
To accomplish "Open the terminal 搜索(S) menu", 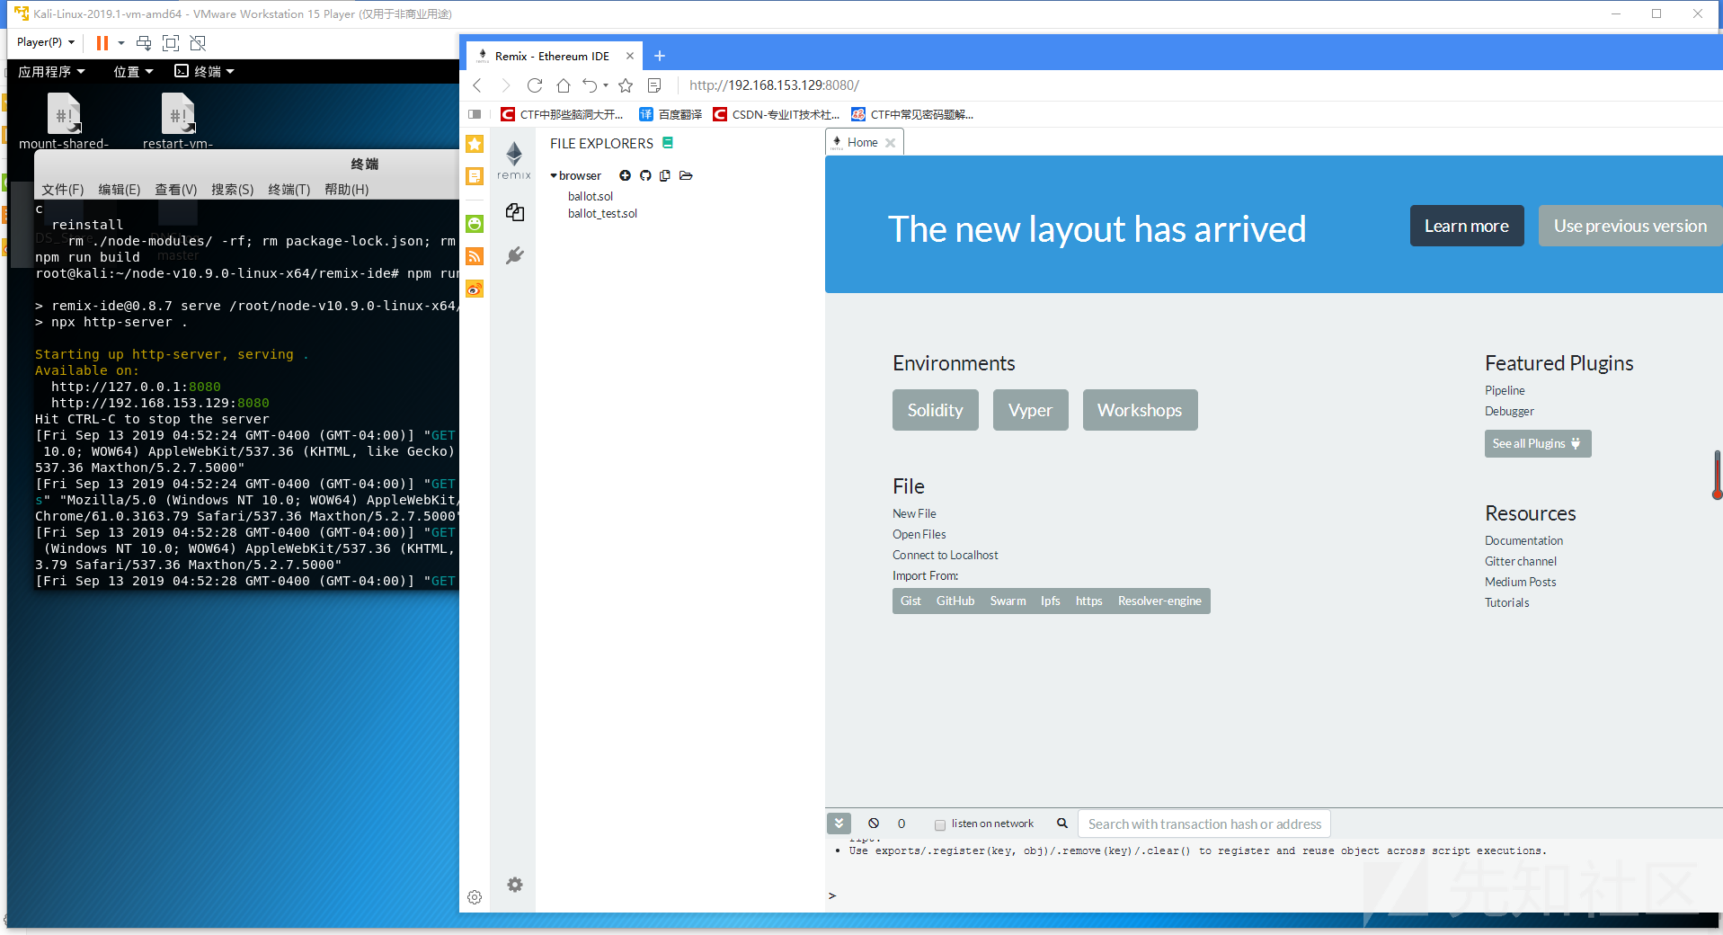I will tap(233, 190).
